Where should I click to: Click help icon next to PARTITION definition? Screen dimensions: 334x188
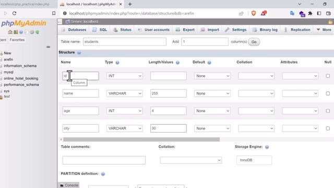click(103, 174)
